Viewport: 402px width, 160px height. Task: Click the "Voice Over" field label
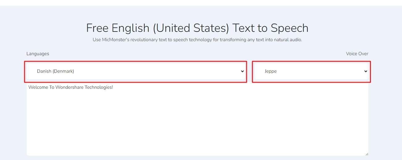(x=357, y=54)
